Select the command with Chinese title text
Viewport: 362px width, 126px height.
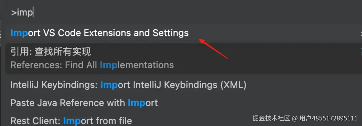[x=51, y=52]
